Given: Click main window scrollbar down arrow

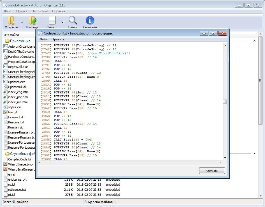Looking at the screenshot, I should [x=260, y=196].
